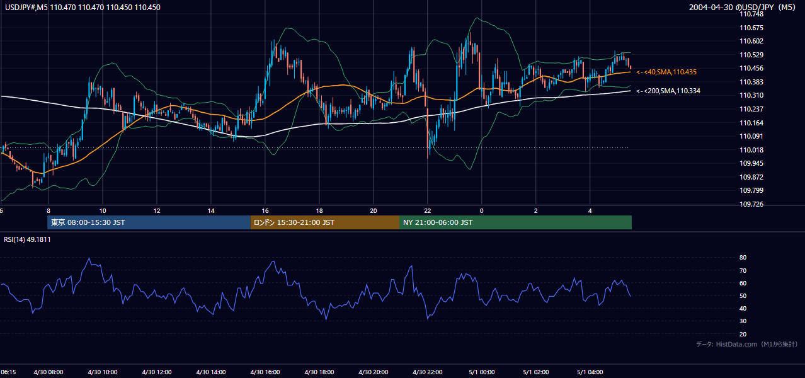
Task: Click RSI scale value 50
Action: pos(743,296)
